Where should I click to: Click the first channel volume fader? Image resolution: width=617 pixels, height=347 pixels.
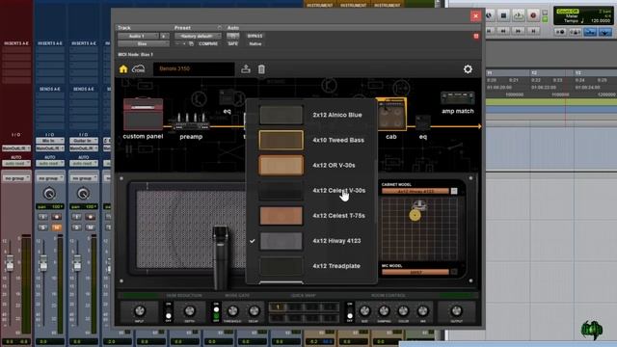pos(10,263)
